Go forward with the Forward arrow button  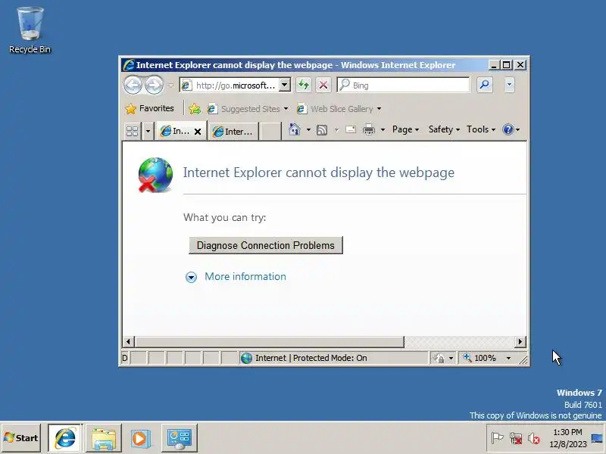tap(154, 85)
